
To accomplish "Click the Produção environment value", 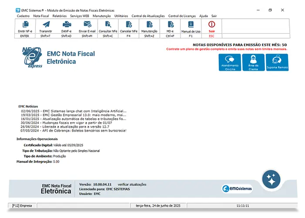I will point(59,156).
